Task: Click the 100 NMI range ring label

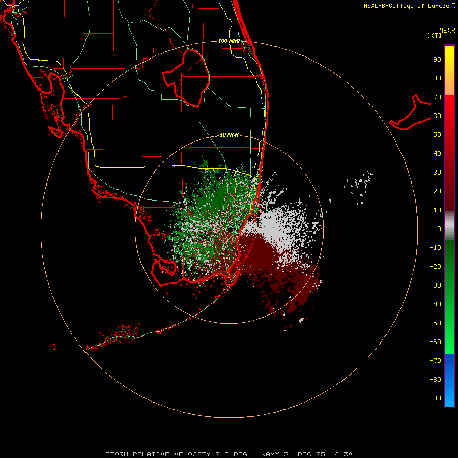Action: (x=229, y=41)
